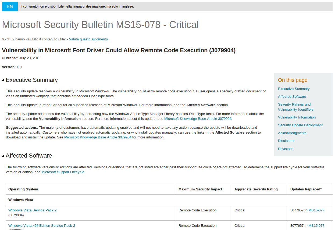Viewport: 335px width, 230px height.
Task: Jump to Affected Software from On this page
Action: [292, 97]
